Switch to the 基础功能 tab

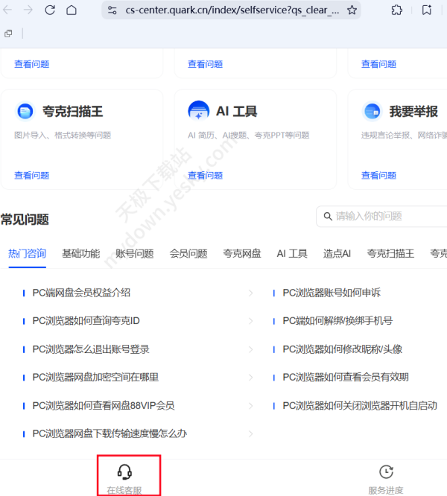[80, 253]
